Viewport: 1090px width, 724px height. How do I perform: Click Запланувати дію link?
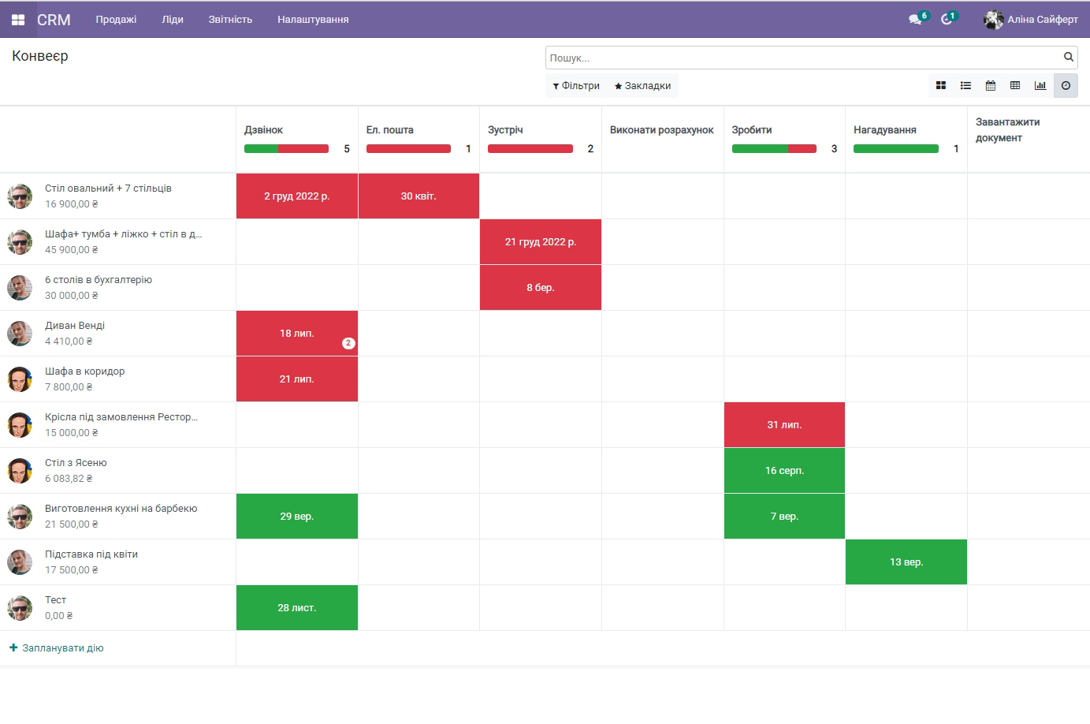click(x=57, y=648)
